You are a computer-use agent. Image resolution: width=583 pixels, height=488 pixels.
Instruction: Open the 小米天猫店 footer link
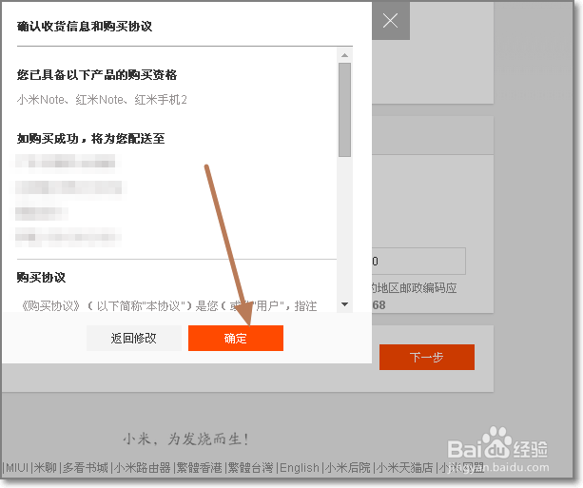(x=405, y=467)
